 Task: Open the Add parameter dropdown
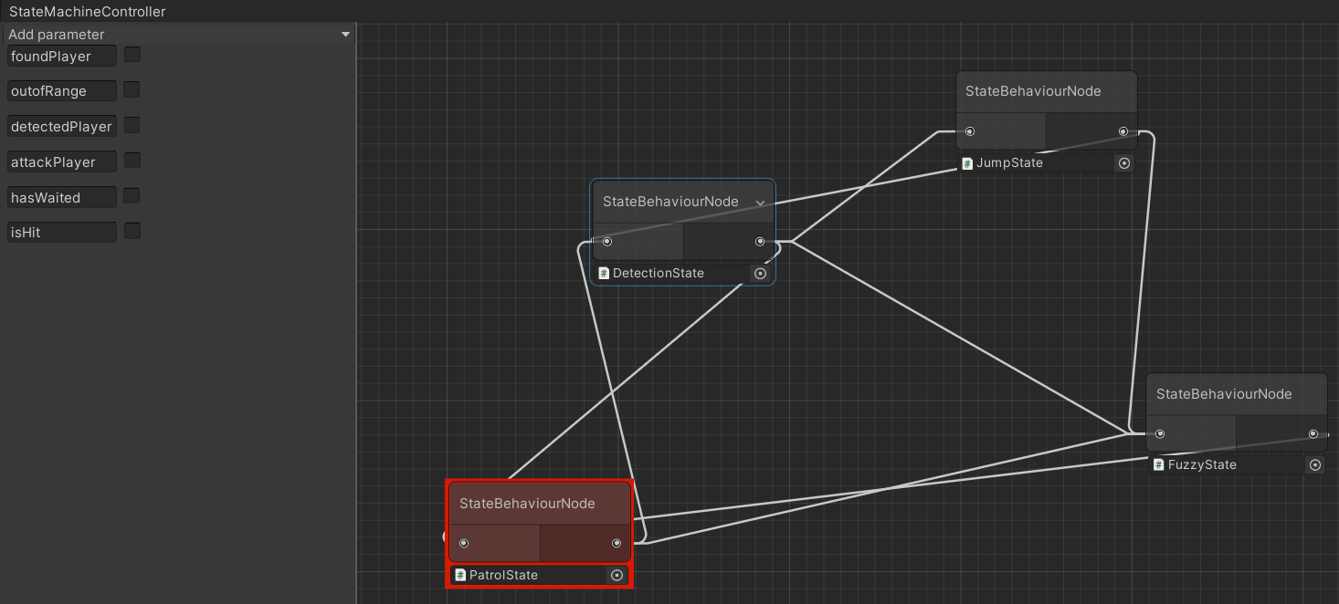pos(345,35)
